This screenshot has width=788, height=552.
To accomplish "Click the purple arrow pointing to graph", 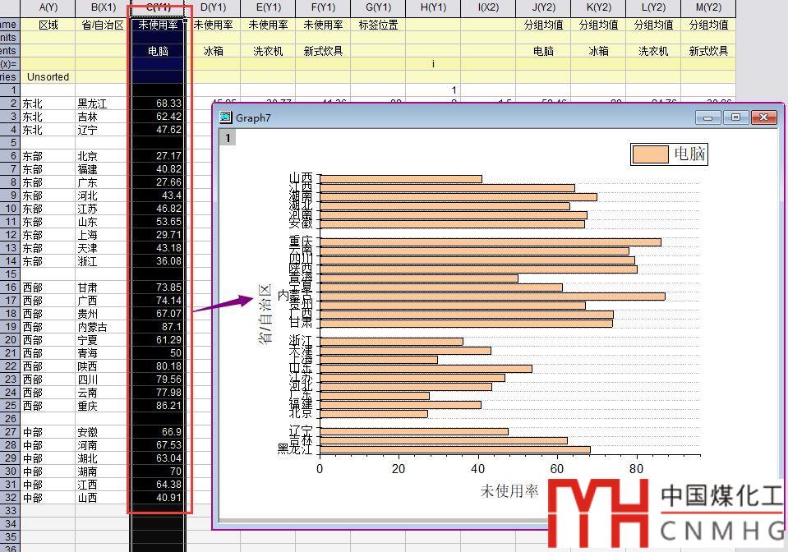I will 223,306.
